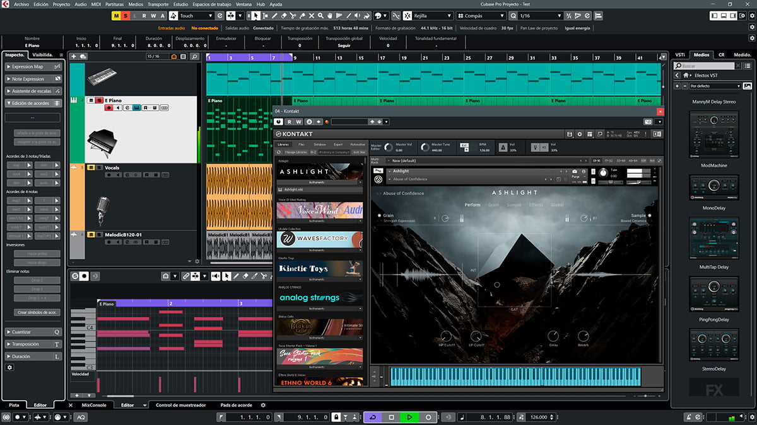Toggle the cycle loop button in the transport
Screen dimensions: 757x425
tap(372, 417)
